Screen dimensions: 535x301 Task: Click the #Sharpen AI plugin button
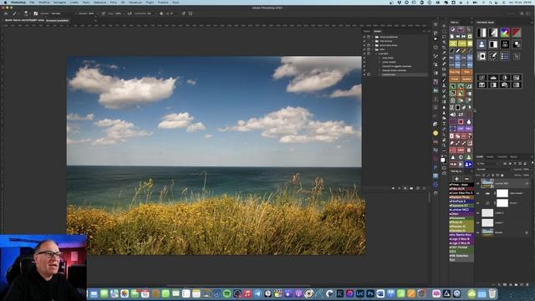point(461,227)
